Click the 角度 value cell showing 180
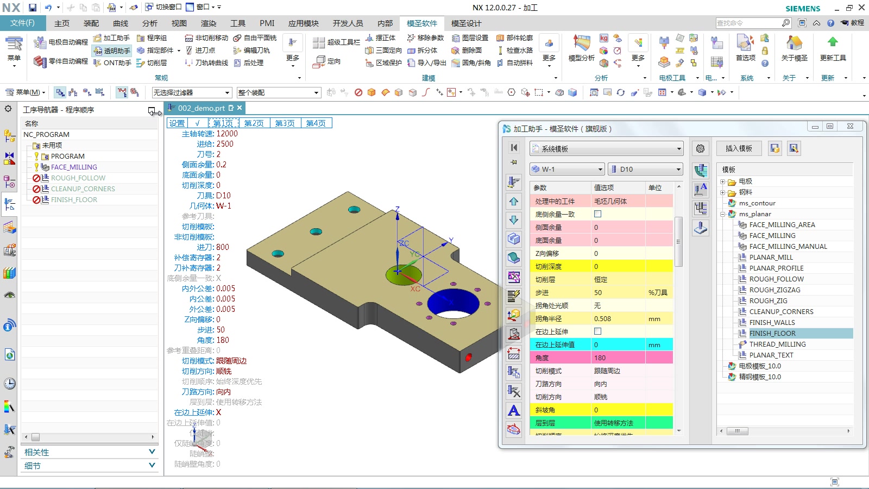869x489 pixels. coord(618,358)
